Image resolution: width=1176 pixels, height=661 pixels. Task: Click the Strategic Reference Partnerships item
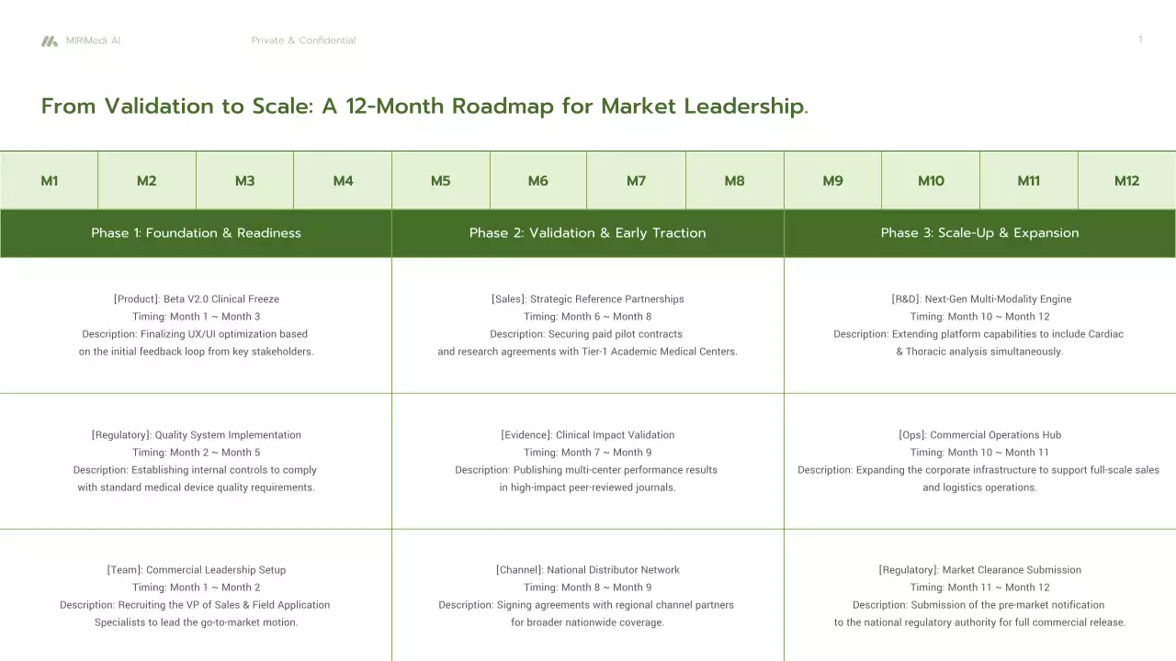[x=588, y=325]
